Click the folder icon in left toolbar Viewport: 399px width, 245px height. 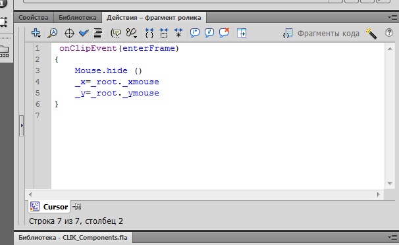point(5,51)
